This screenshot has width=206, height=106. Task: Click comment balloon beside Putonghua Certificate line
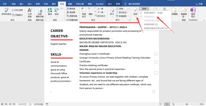coord(156,54)
